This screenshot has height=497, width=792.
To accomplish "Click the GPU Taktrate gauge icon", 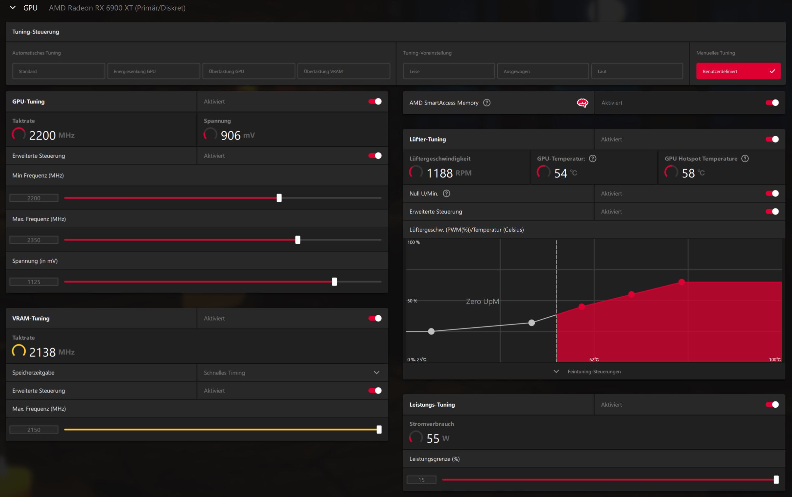I will [x=19, y=134].
